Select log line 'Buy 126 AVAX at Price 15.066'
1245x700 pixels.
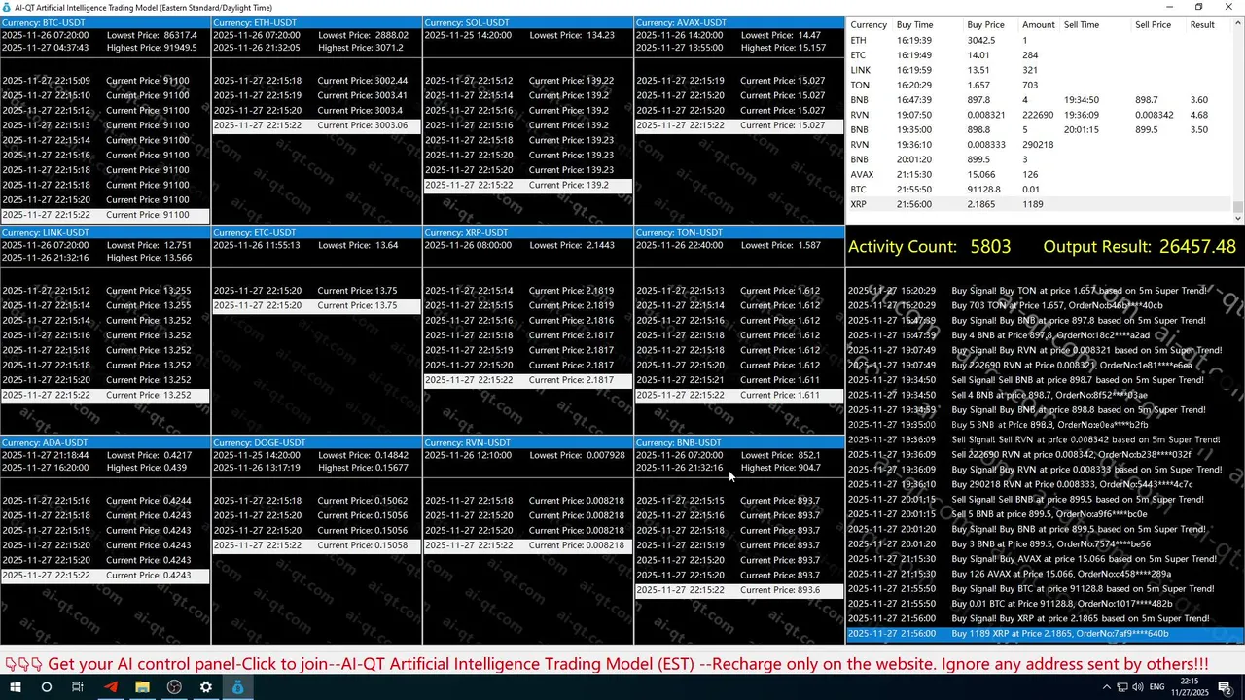[x=1046, y=574]
